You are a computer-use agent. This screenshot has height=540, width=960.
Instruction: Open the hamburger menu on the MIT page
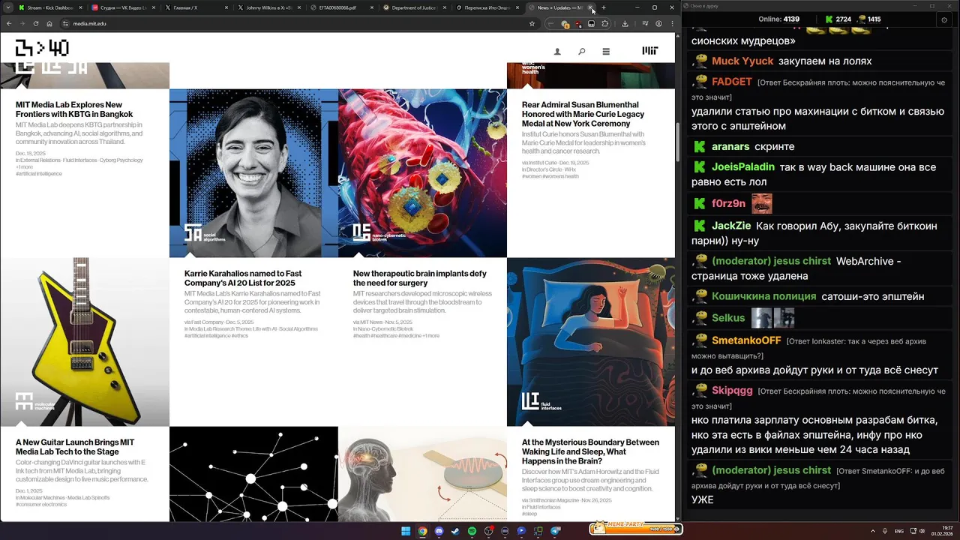point(606,52)
